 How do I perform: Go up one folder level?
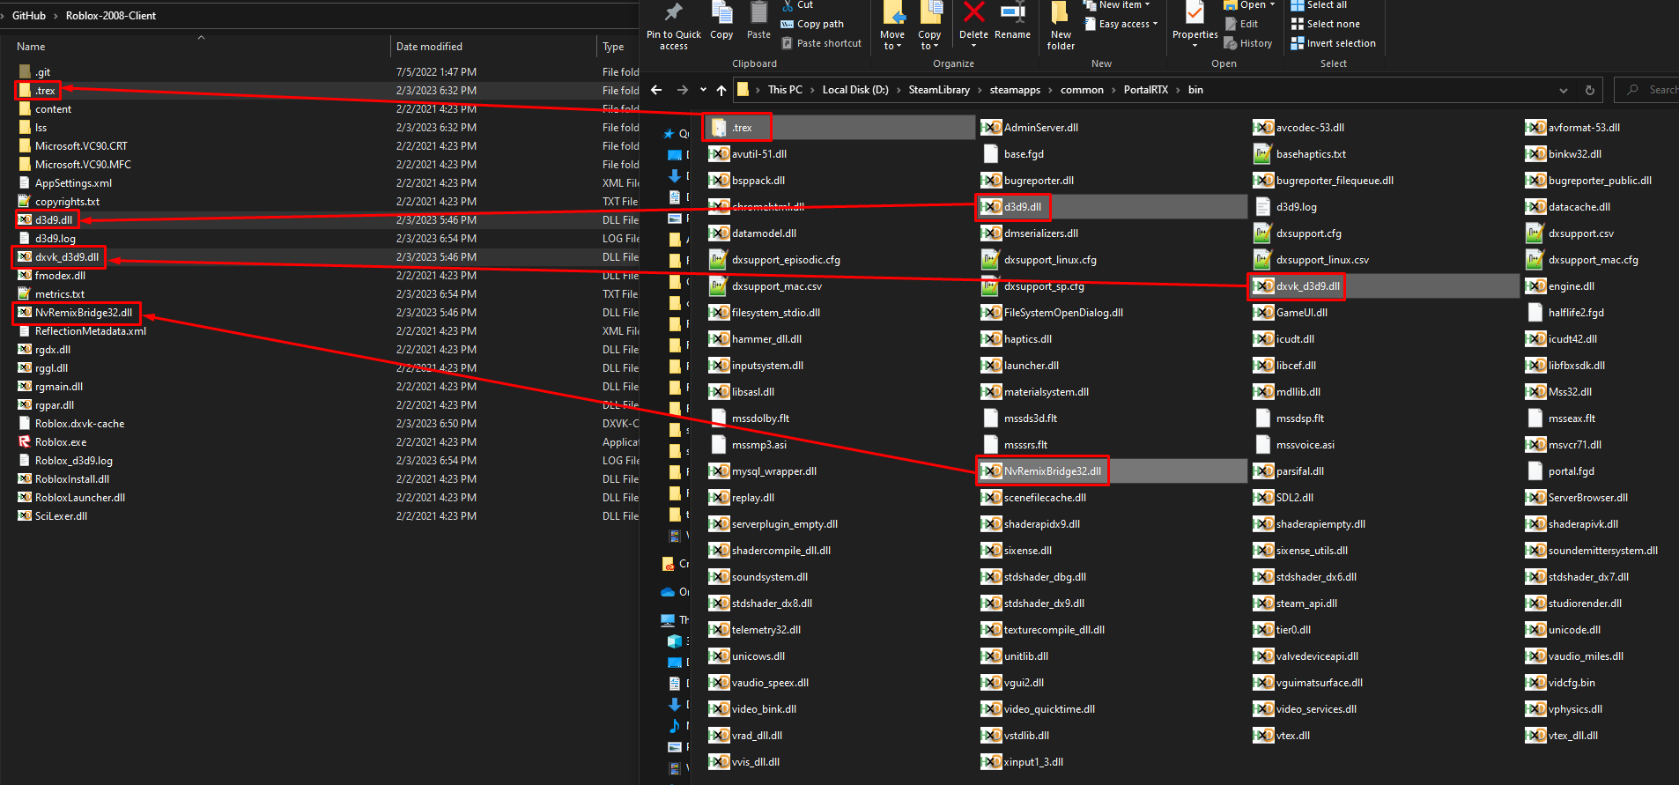(721, 90)
